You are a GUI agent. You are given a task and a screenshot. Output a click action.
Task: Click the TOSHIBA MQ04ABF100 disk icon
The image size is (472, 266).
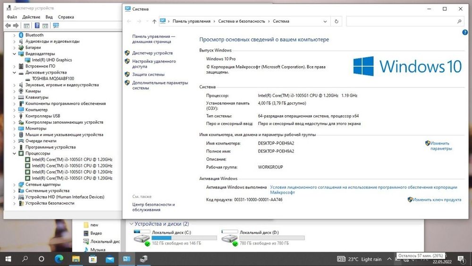[x=28, y=78]
